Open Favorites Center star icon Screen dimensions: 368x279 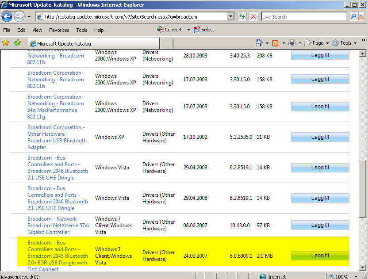[6, 43]
